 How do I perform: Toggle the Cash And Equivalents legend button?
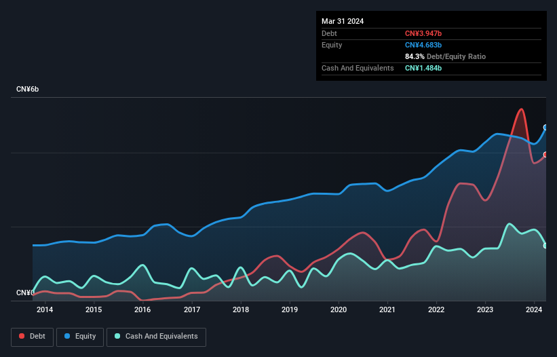tap(156, 337)
